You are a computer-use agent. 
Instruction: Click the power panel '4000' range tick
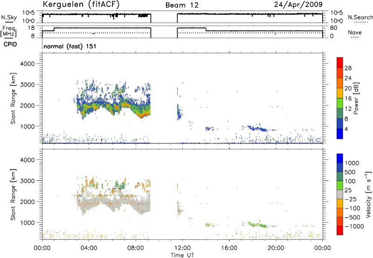click(x=27, y=64)
